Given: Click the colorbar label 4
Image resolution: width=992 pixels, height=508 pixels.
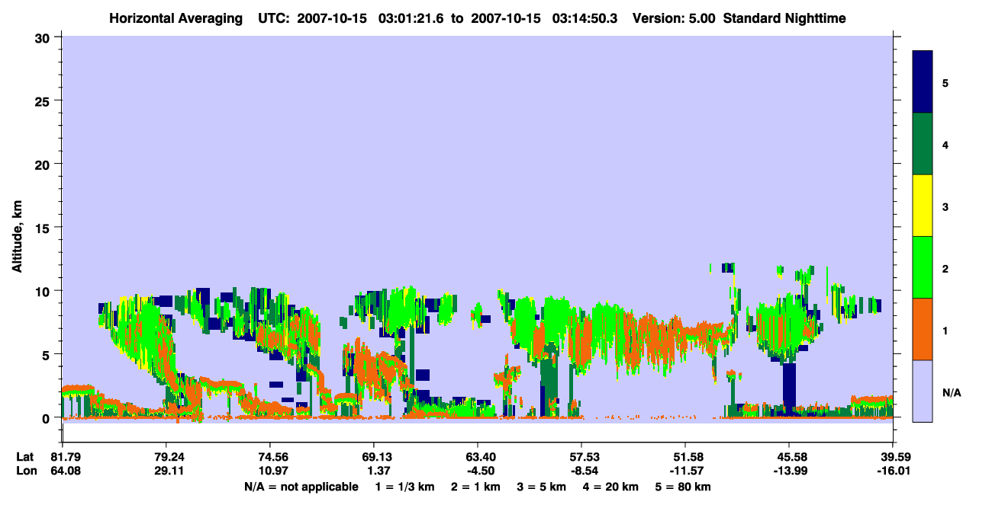Looking at the screenshot, I should (x=945, y=144).
